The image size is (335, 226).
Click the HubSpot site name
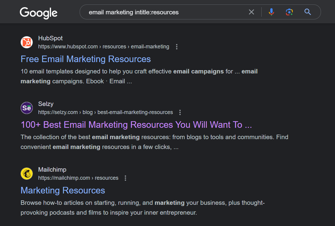click(x=50, y=38)
